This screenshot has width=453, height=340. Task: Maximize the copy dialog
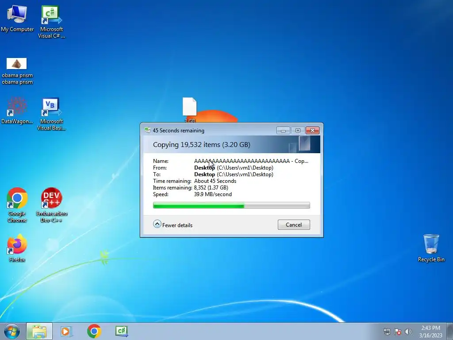pos(298,131)
